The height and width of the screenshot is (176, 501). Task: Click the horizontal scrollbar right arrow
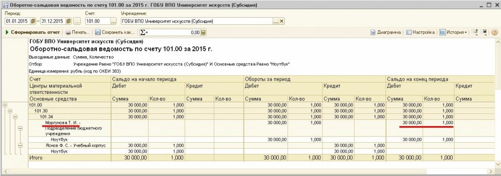pos(491,172)
